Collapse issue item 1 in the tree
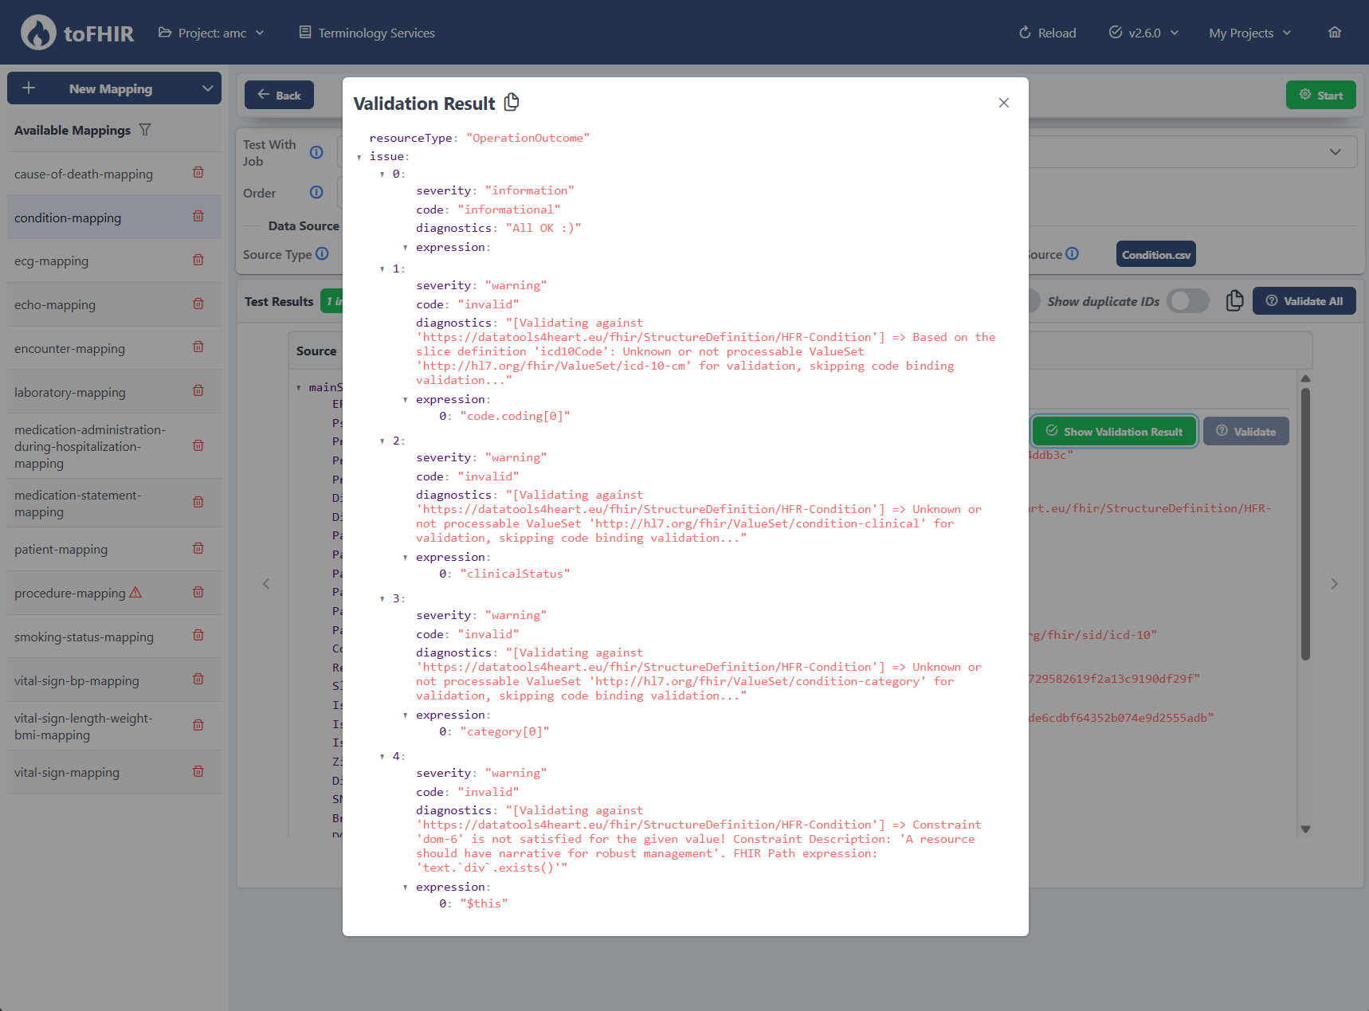This screenshot has height=1011, width=1369. point(382,269)
